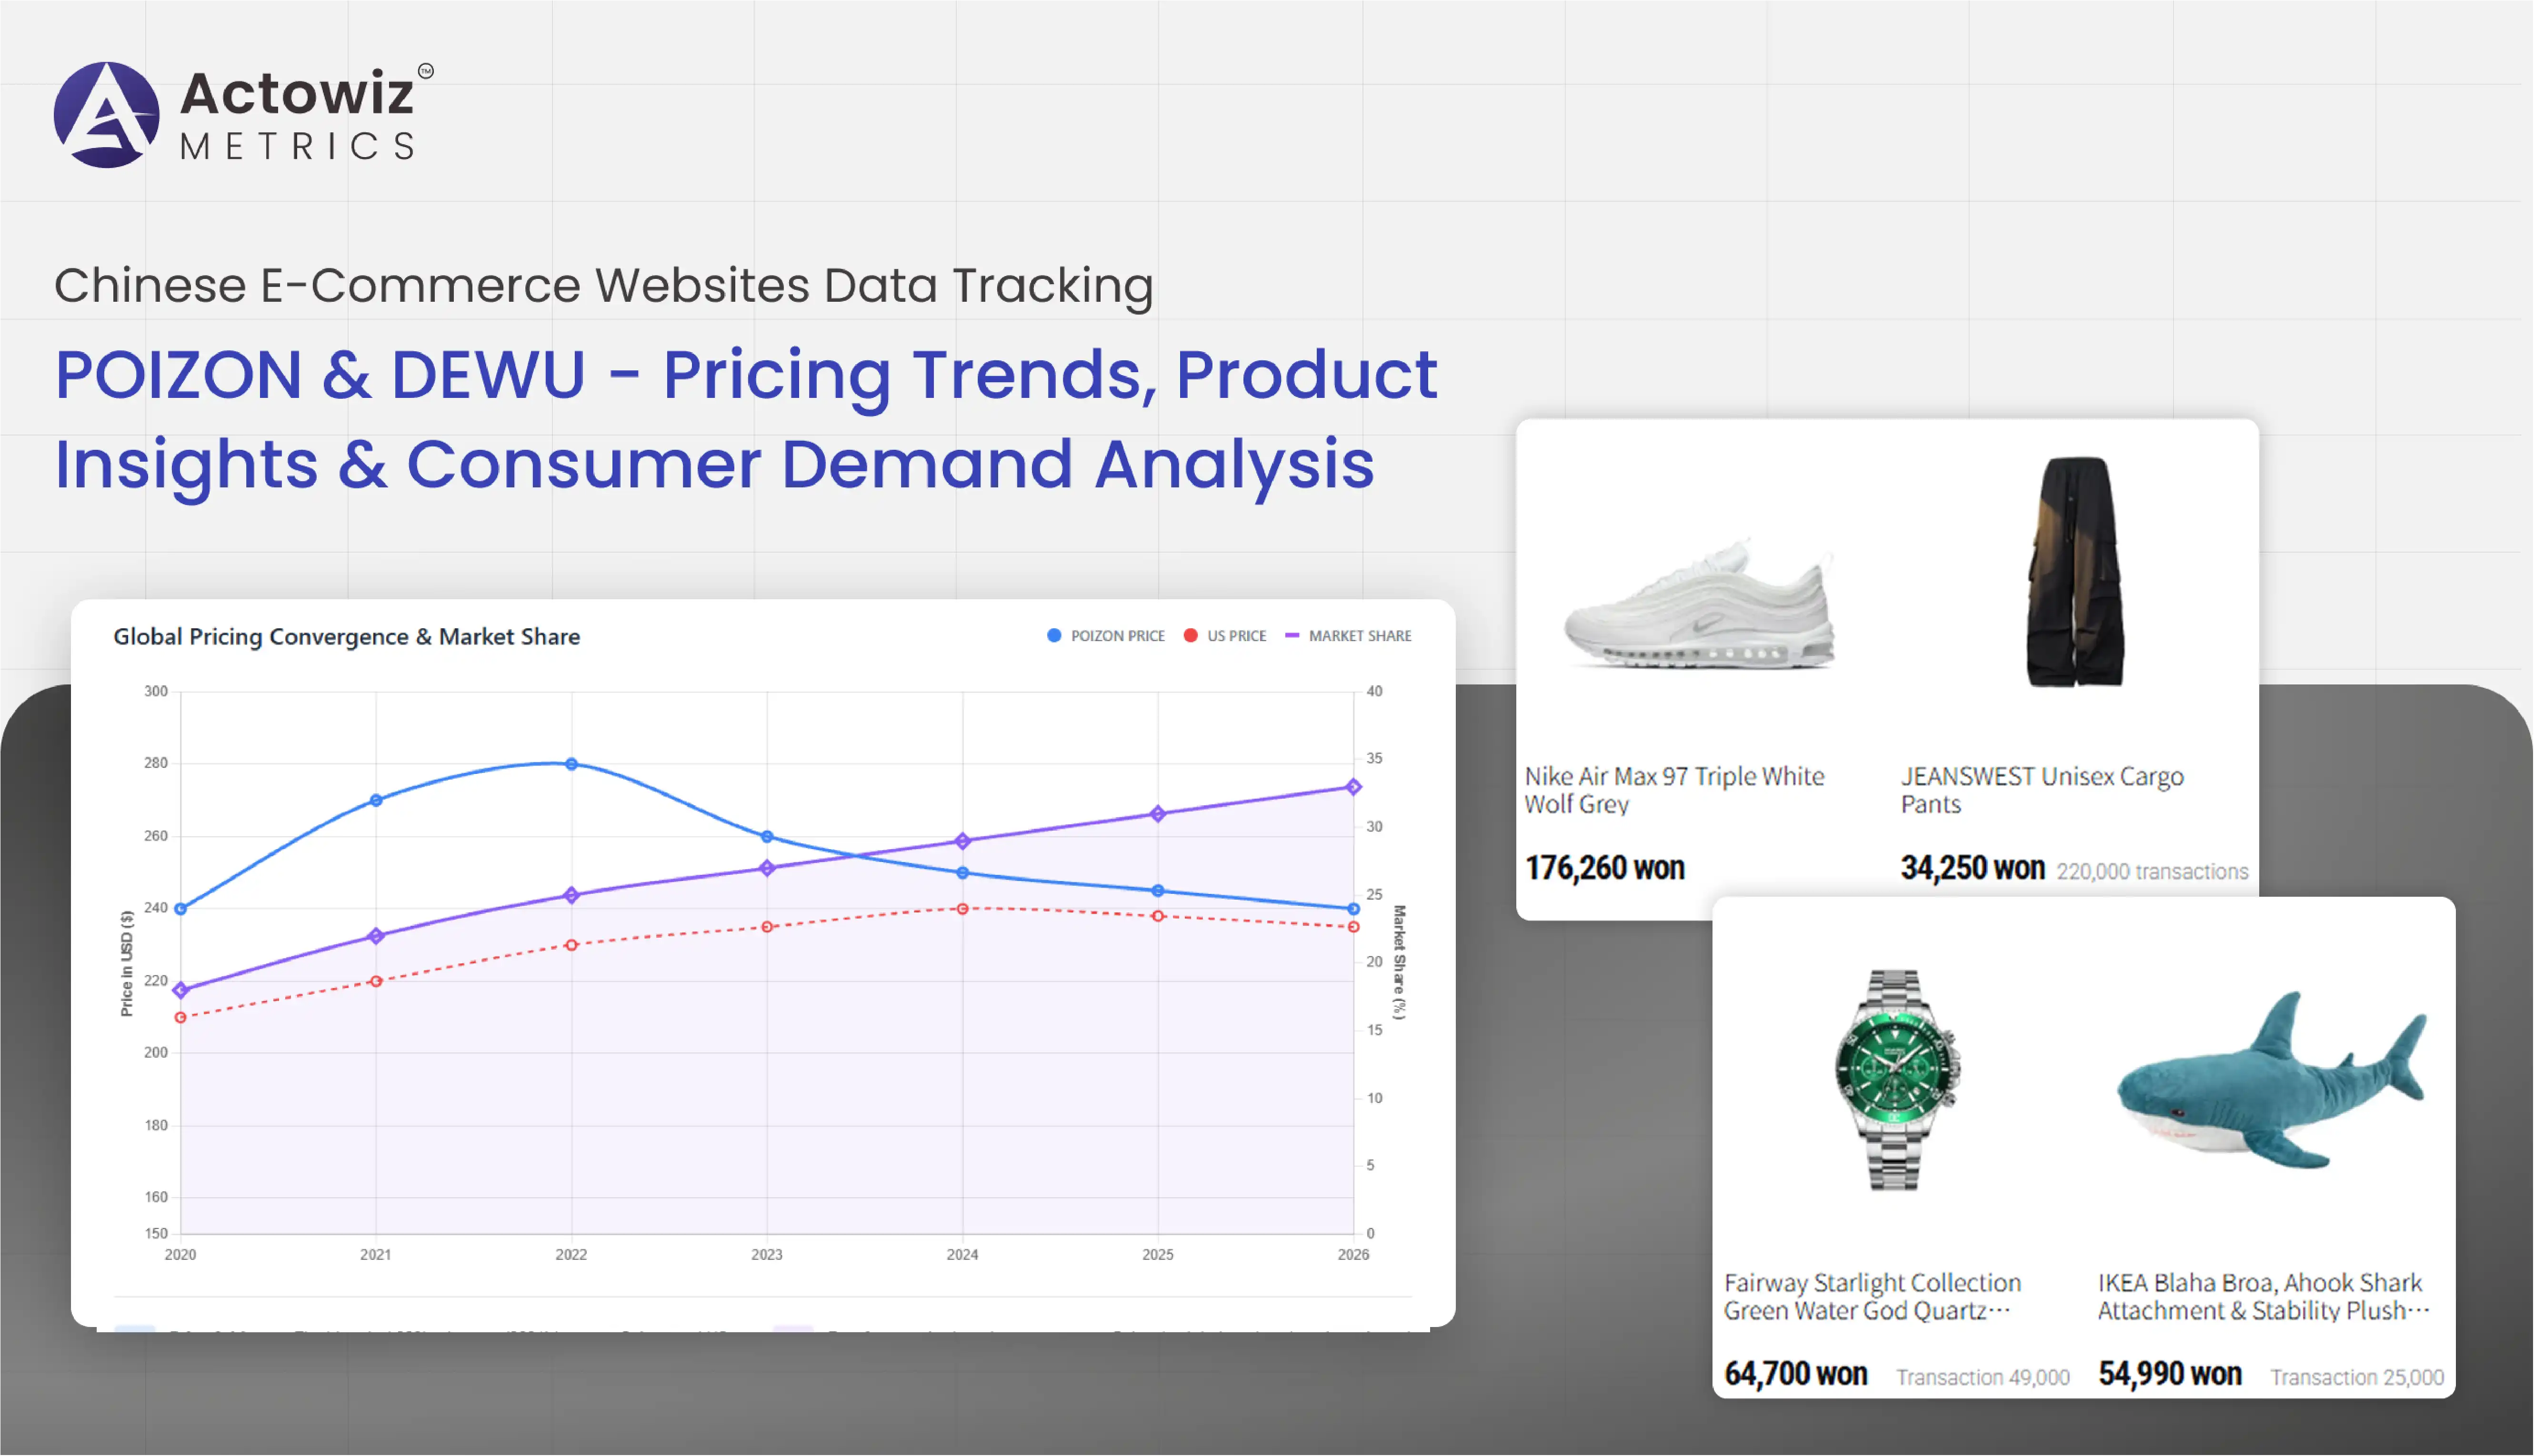
Task: Click the 220,000 transactions text
Action: (2152, 872)
